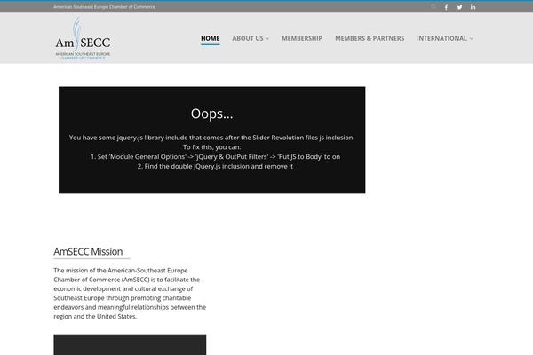Click the mission paragraph about AmSECC

pos(130,293)
